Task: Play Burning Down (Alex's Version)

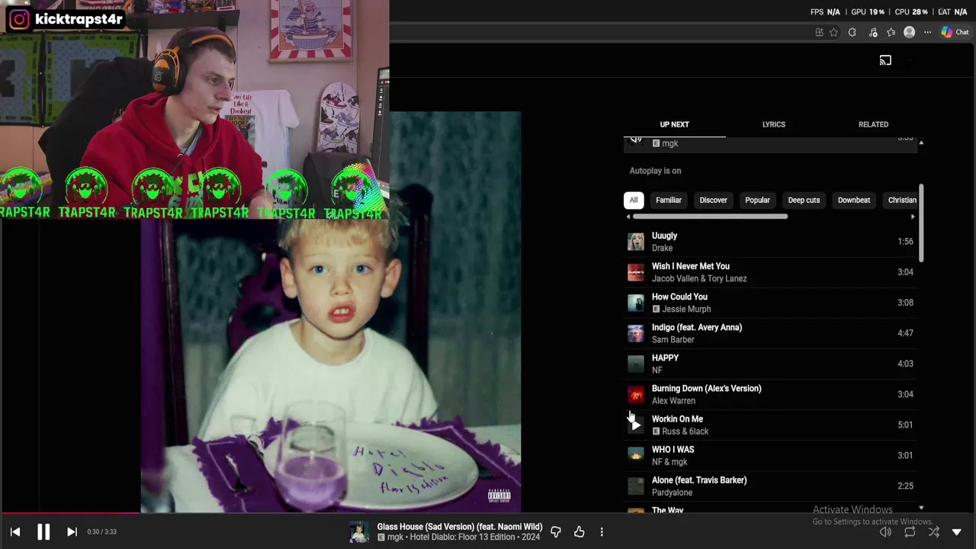Action: [770, 394]
